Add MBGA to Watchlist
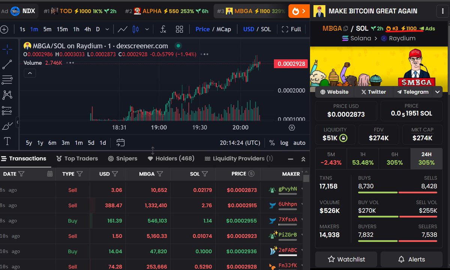 [346, 259]
